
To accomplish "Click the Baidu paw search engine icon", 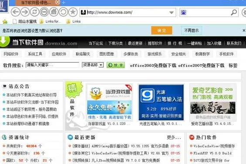I will [x=184, y=12].
